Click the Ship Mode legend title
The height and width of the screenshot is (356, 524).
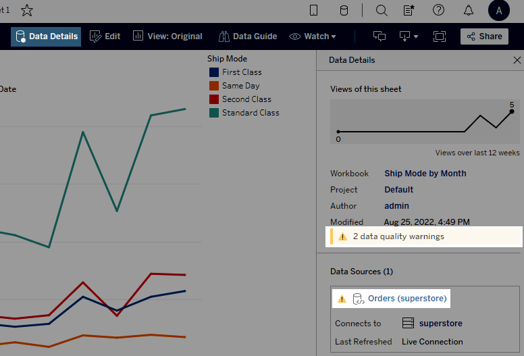pyautogui.click(x=228, y=59)
